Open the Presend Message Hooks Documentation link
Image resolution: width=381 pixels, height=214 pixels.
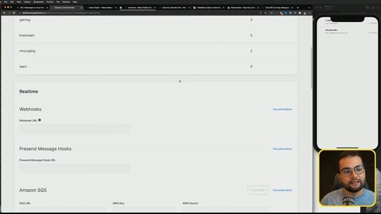pyautogui.click(x=282, y=149)
